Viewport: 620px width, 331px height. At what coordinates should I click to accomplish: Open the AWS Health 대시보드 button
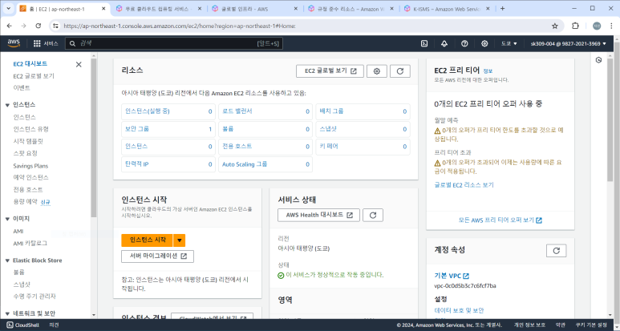(318, 215)
